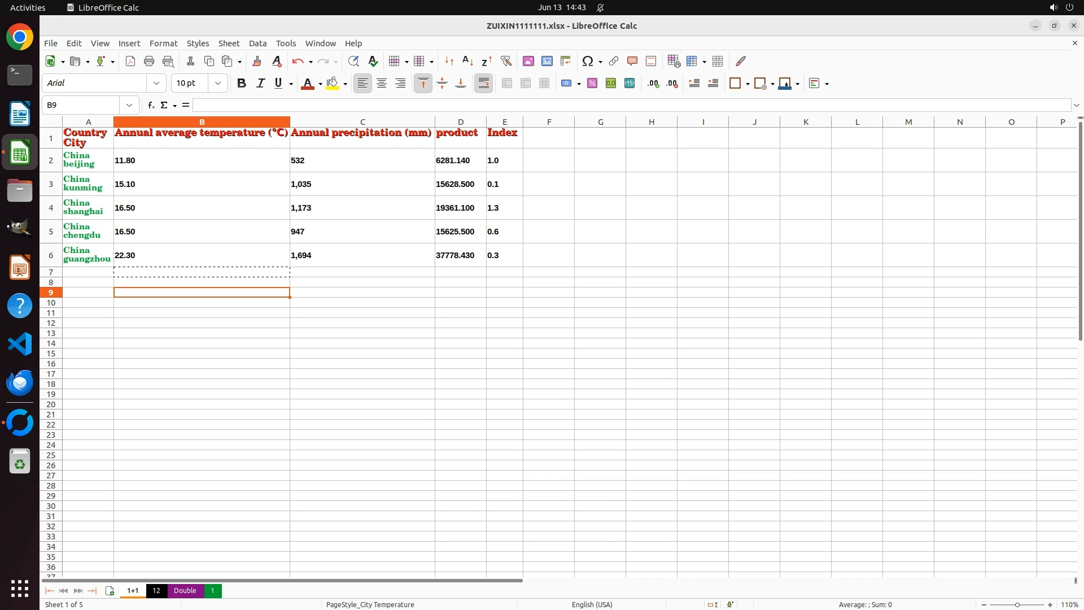Apply the yellow background highlight color

tap(333, 84)
